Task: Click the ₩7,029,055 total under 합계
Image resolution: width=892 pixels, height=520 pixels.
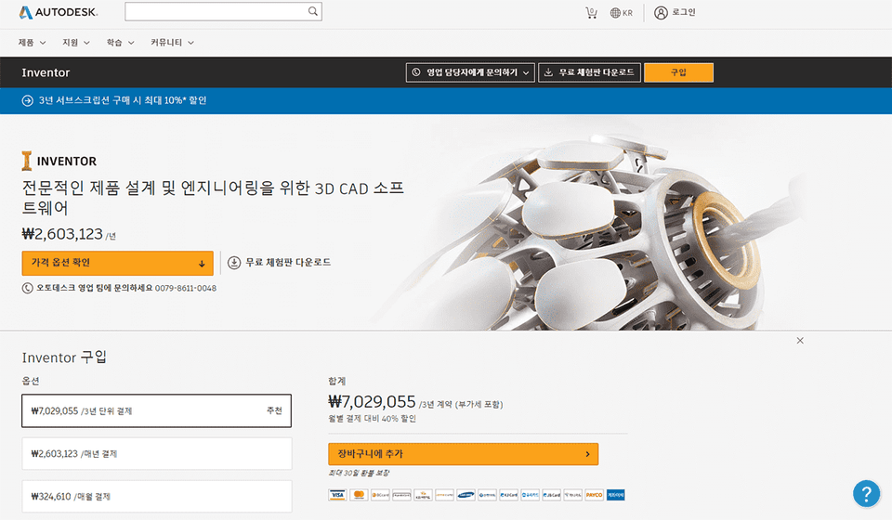Action: 372,402
